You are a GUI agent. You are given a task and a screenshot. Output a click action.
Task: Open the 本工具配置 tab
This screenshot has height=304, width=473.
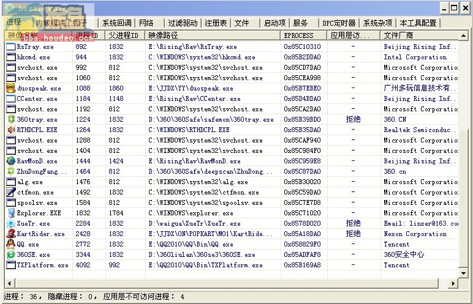pyautogui.click(x=418, y=23)
